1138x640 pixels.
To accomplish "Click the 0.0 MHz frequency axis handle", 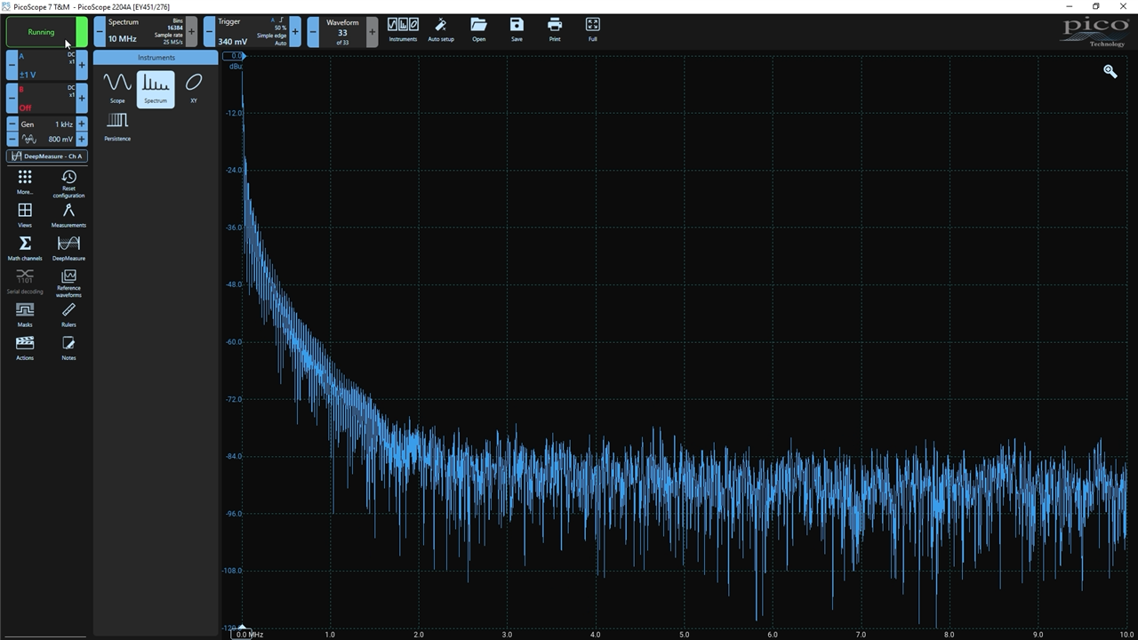I will pyautogui.click(x=242, y=634).
